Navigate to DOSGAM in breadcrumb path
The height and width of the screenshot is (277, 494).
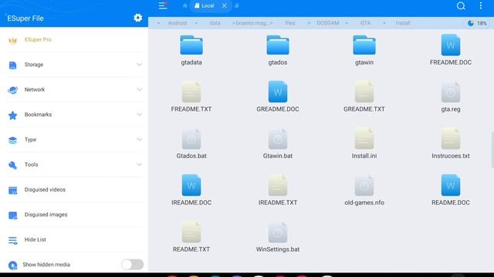[327, 23]
